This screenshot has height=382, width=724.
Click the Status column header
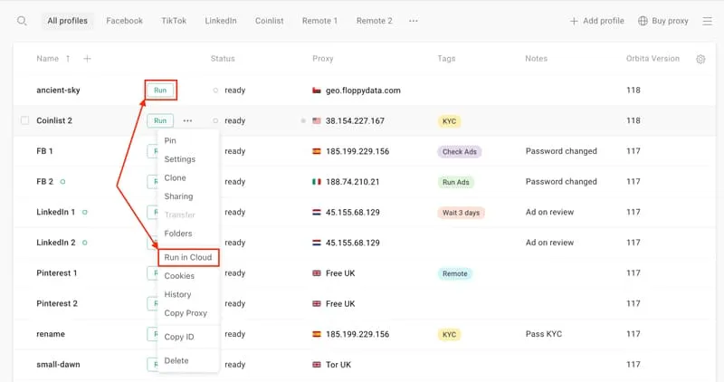point(223,59)
